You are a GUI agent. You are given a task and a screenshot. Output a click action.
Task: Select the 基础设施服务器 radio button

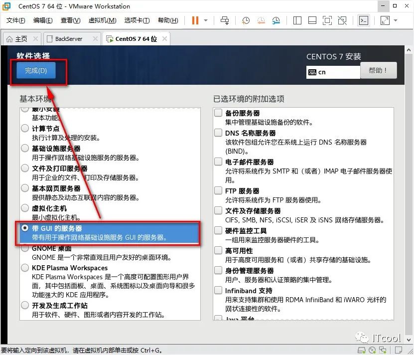tap(25, 148)
